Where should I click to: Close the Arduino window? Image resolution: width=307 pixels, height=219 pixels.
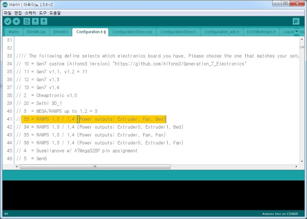(x=297, y=3)
